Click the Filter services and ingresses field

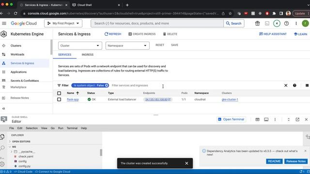[130, 86]
